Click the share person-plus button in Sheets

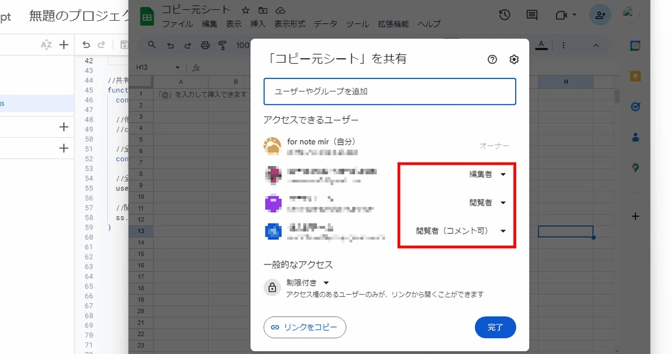coord(600,15)
